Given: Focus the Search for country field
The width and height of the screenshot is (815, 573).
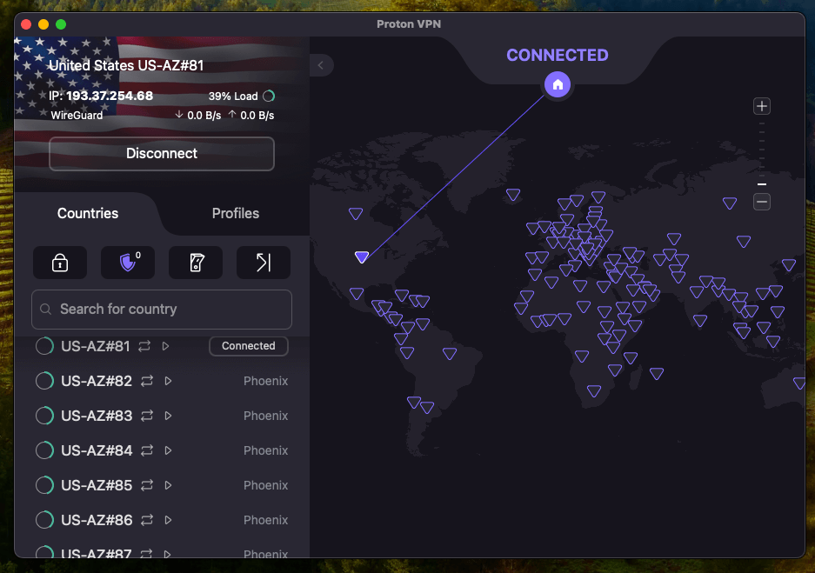Looking at the screenshot, I should [x=162, y=309].
